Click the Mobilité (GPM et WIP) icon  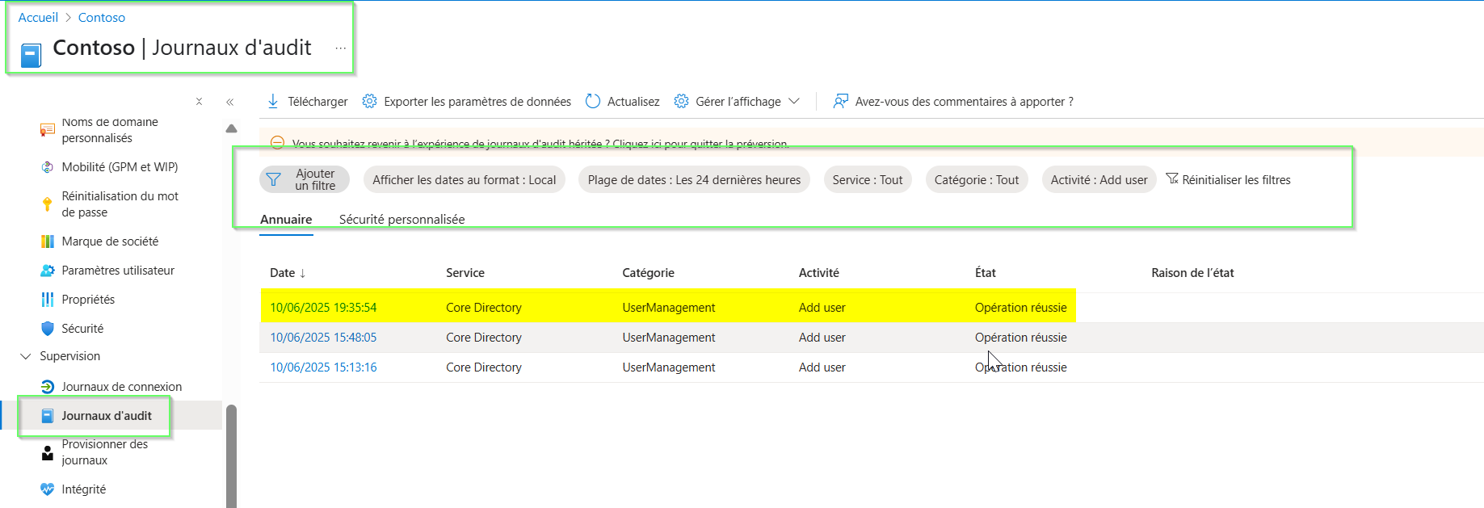pos(48,167)
